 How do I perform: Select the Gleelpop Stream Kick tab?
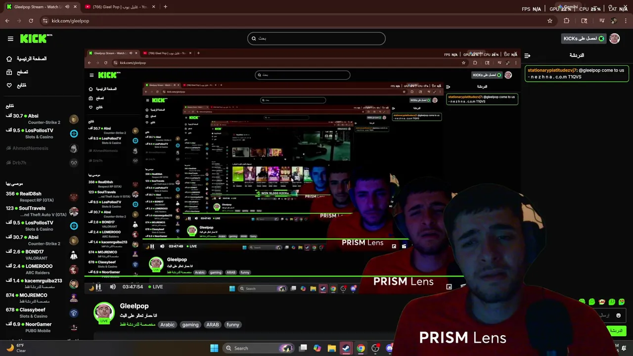[x=42, y=7]
